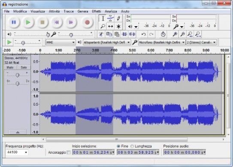Open the Visualizza menu
This screenshot has width=233, height=167.
tap(38, 11)
